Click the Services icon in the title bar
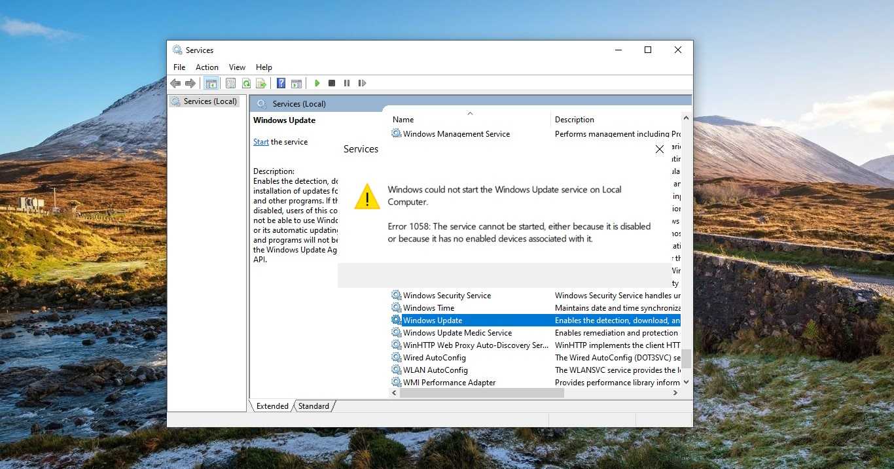 [177, 50]
